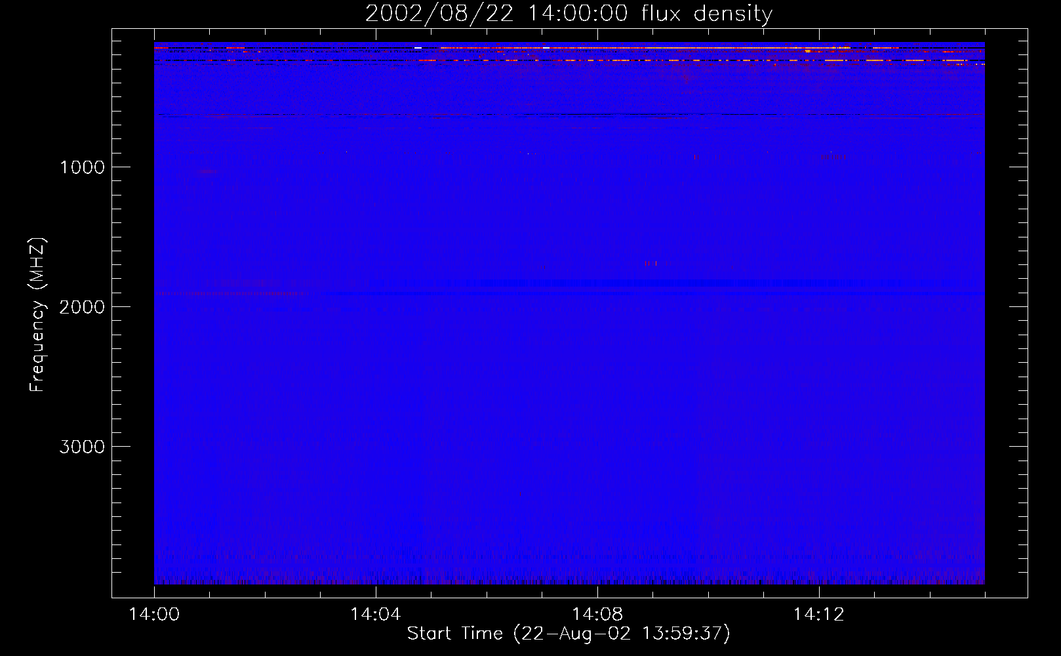Click the 14:04 time tick label
The image size is (1061, 656).
click(x=376, y=615)
